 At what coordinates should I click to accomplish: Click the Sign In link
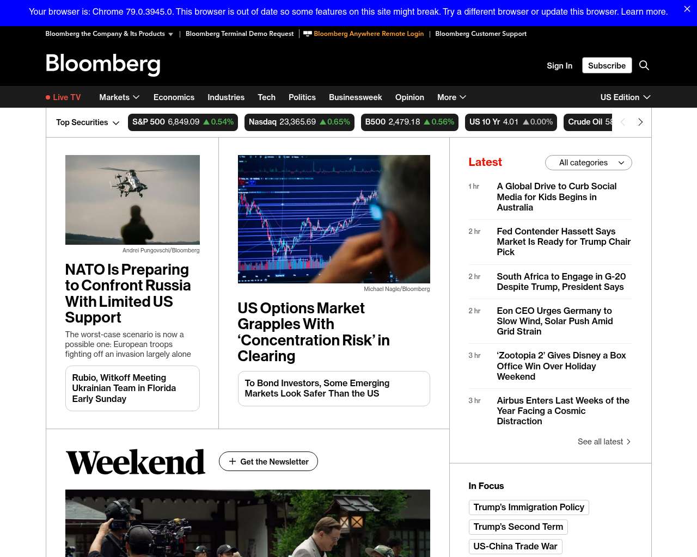[559, 65]
